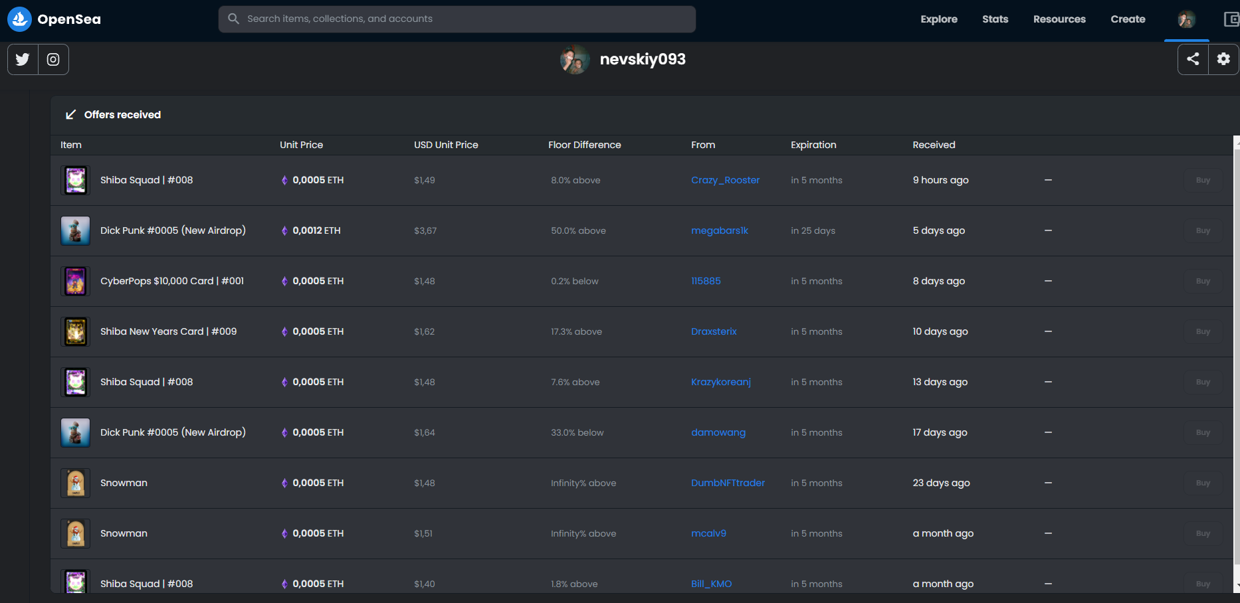This screenshot has width=1240, height=603.
Task: Click the Received column header
Action: coord(934,145)
